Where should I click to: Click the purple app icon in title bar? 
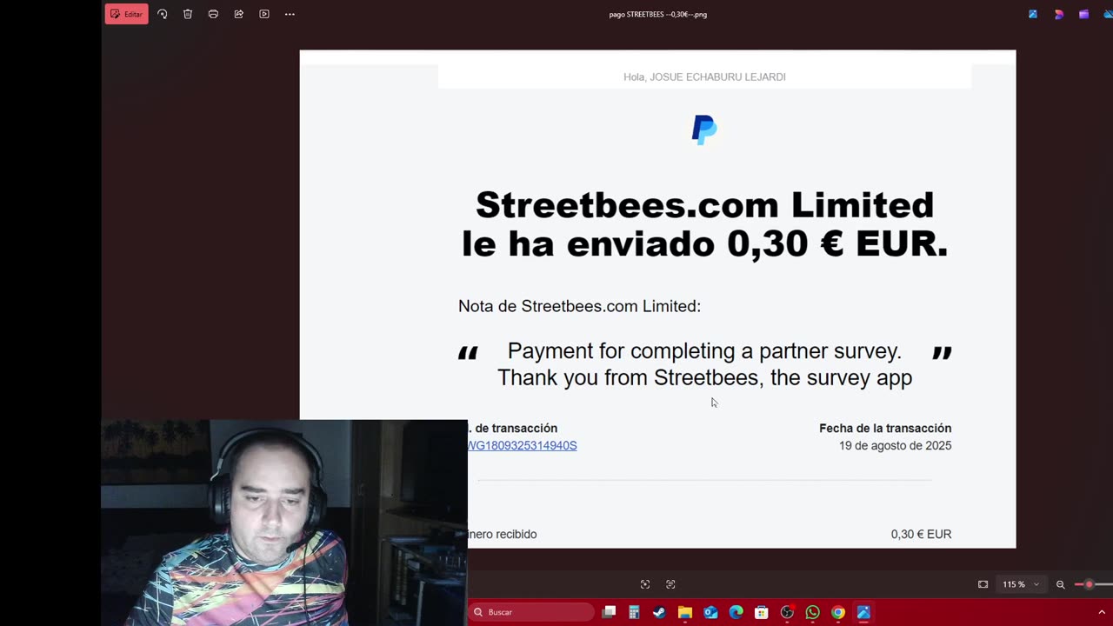(1083, 14)
